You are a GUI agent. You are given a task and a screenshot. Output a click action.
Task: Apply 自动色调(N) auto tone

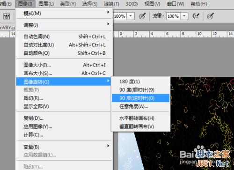(x=64, y=37)
